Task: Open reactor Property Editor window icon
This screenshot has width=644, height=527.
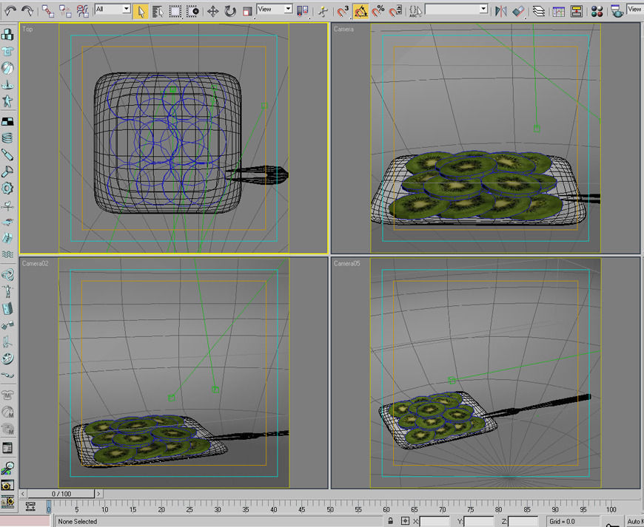Action: 7,448
